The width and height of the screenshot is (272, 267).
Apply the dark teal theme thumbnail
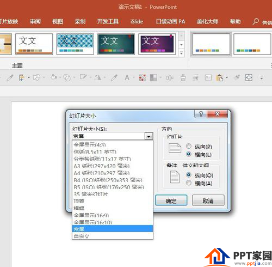tap(116, 44)
